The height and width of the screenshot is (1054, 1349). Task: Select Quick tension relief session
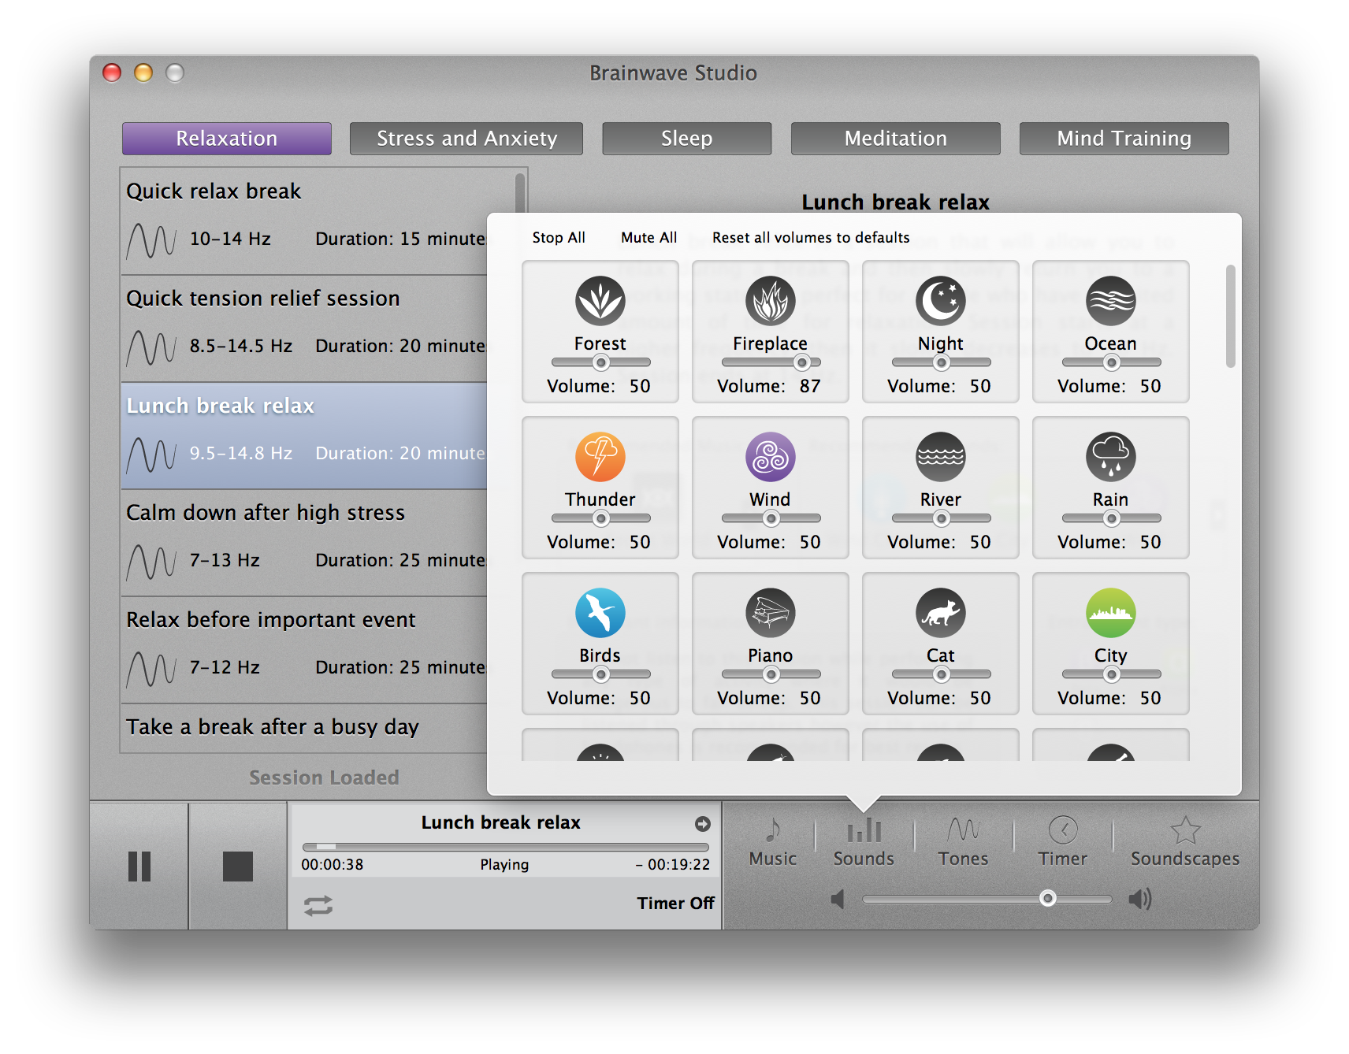coord(303,328)
